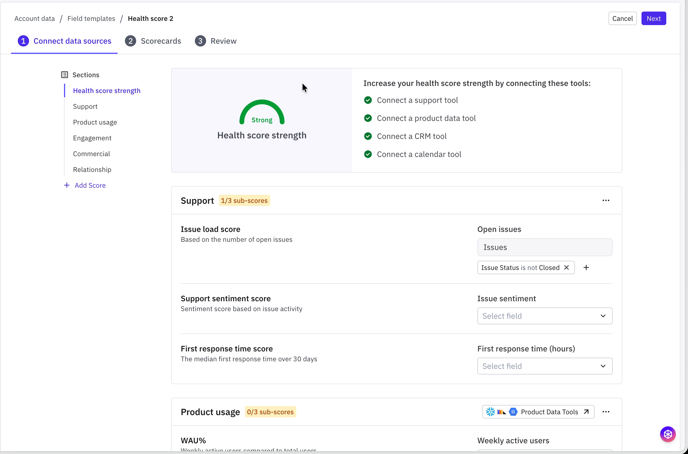
Task: Click step 2 number badge
Action: pos(131,41)
